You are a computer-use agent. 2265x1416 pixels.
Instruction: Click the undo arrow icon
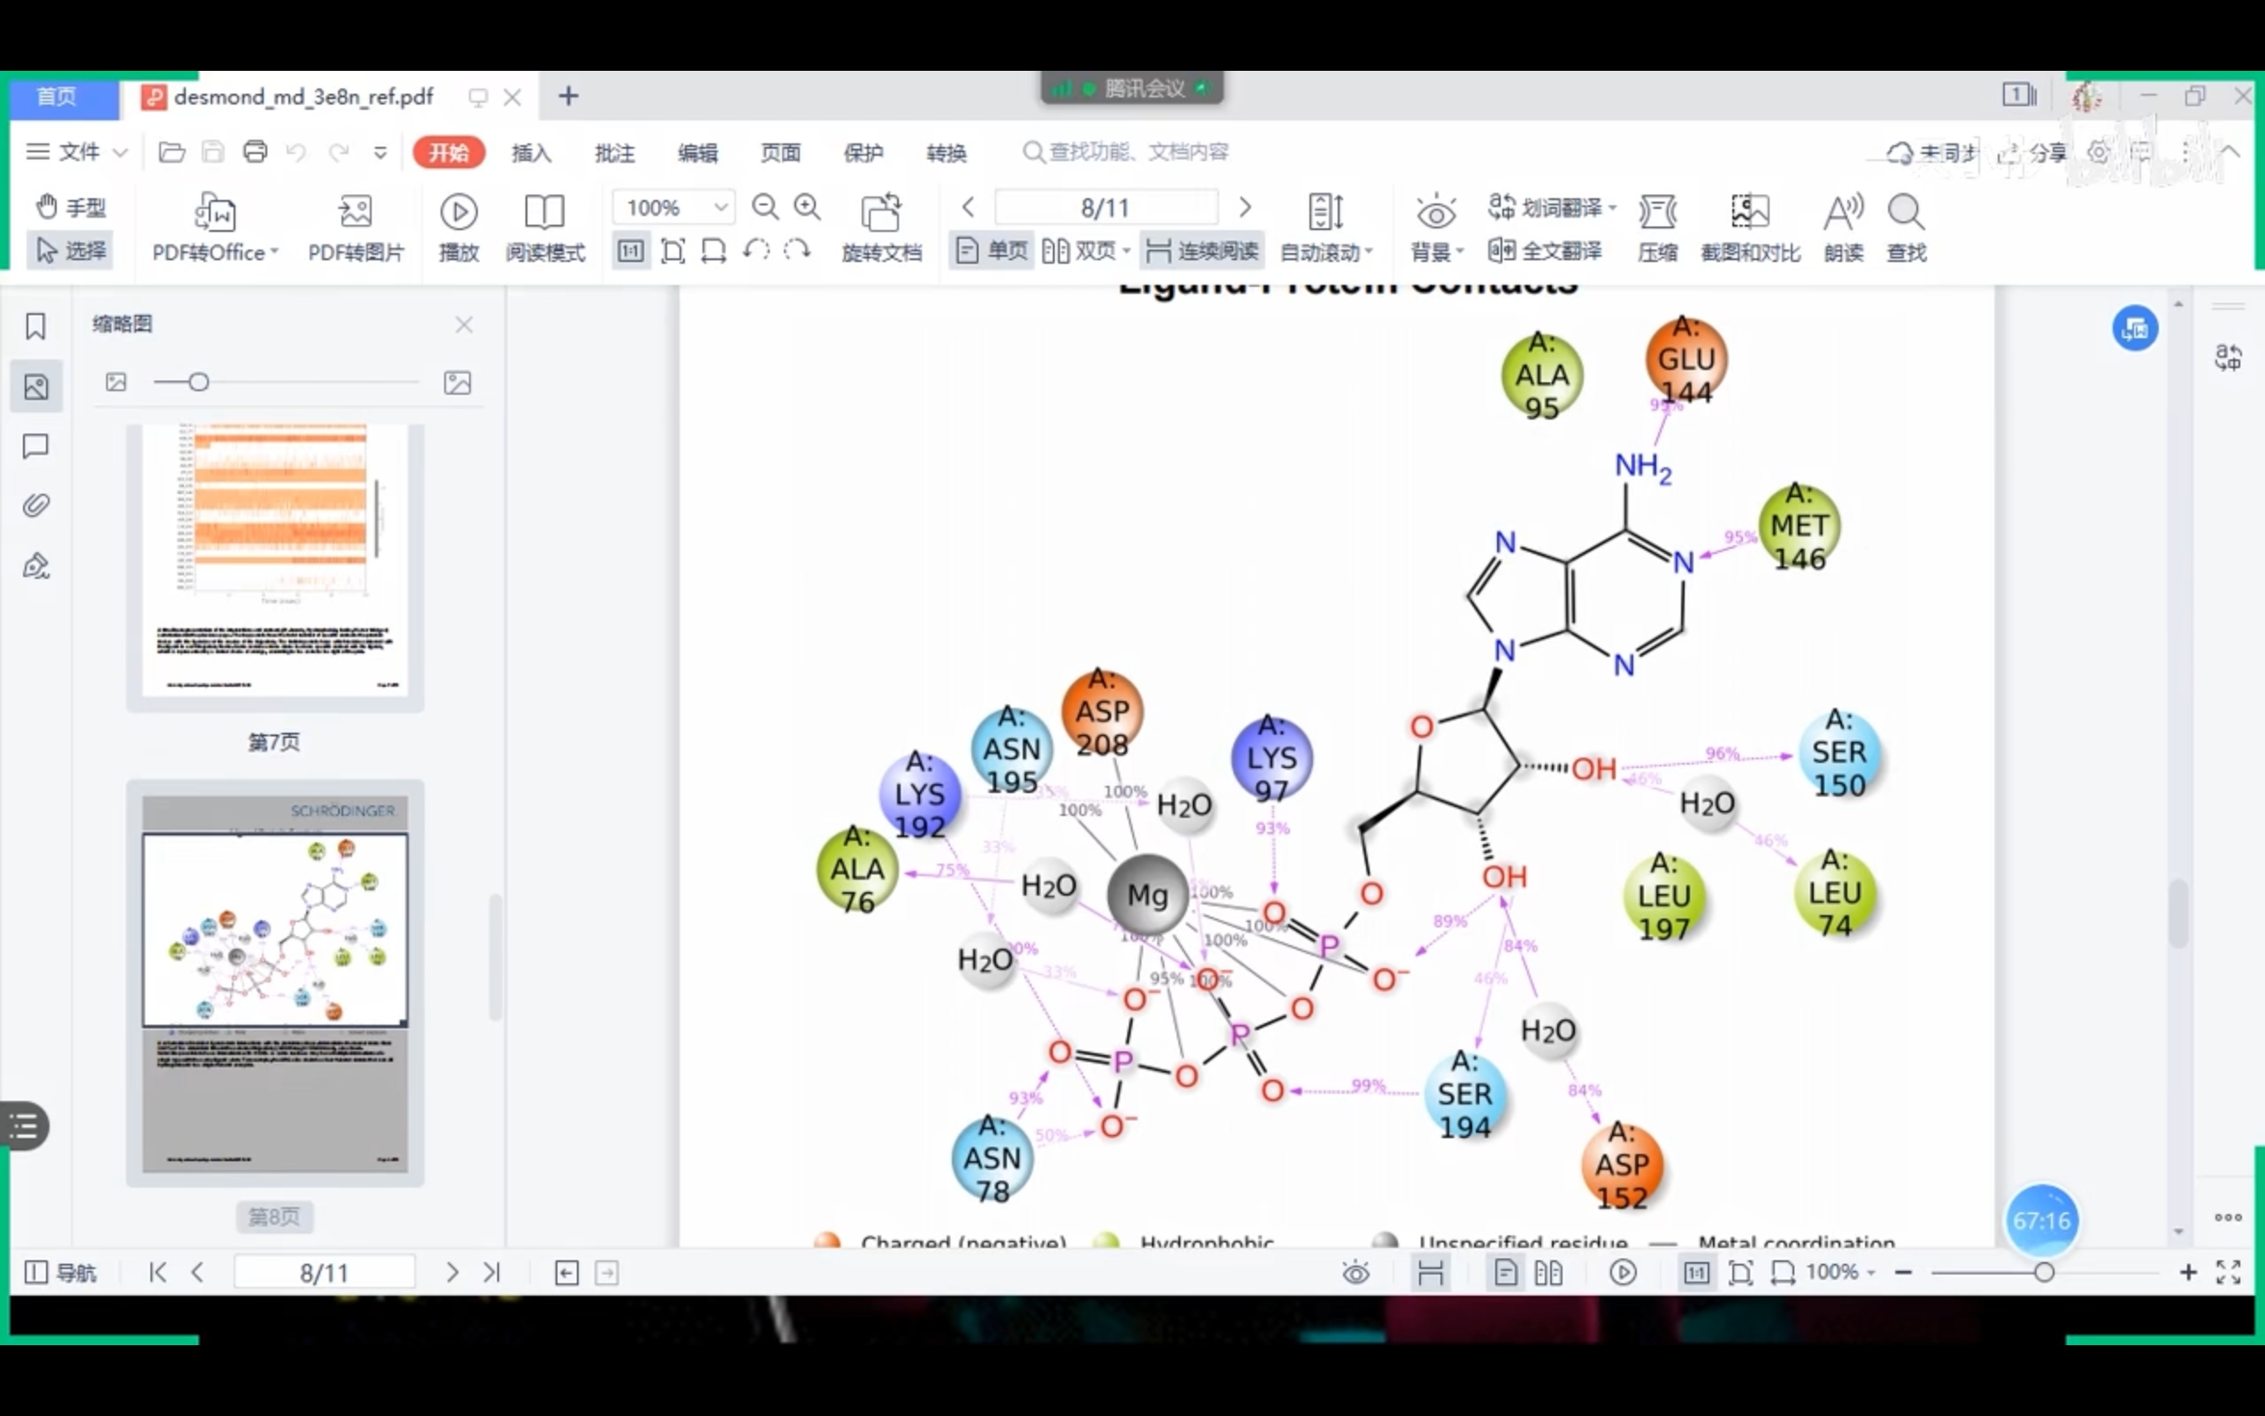click(296, 151)
